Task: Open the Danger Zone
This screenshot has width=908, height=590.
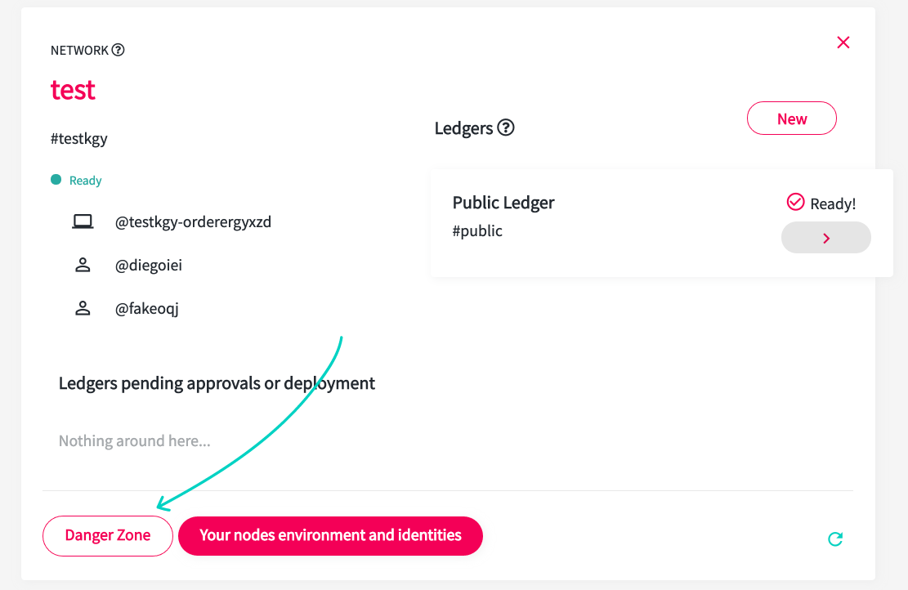Action: pos(108,535)
